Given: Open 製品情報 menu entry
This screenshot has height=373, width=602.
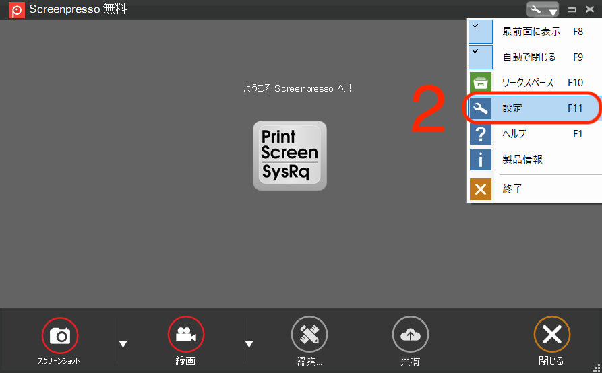Looking at the screenshot, I should pos(522,160).
